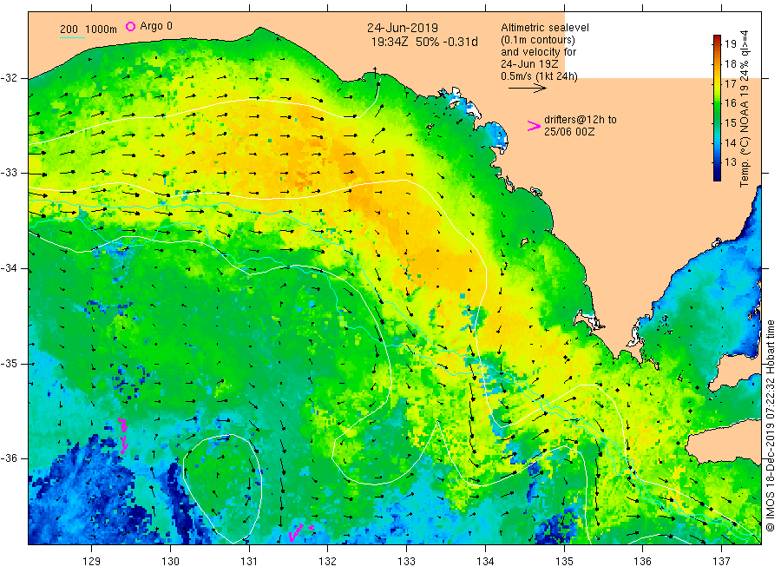Click the IMOS copyright timestamp text
The height and width of the screenshot is (573, 781).
pyautogui.click(x=770, y=426)
